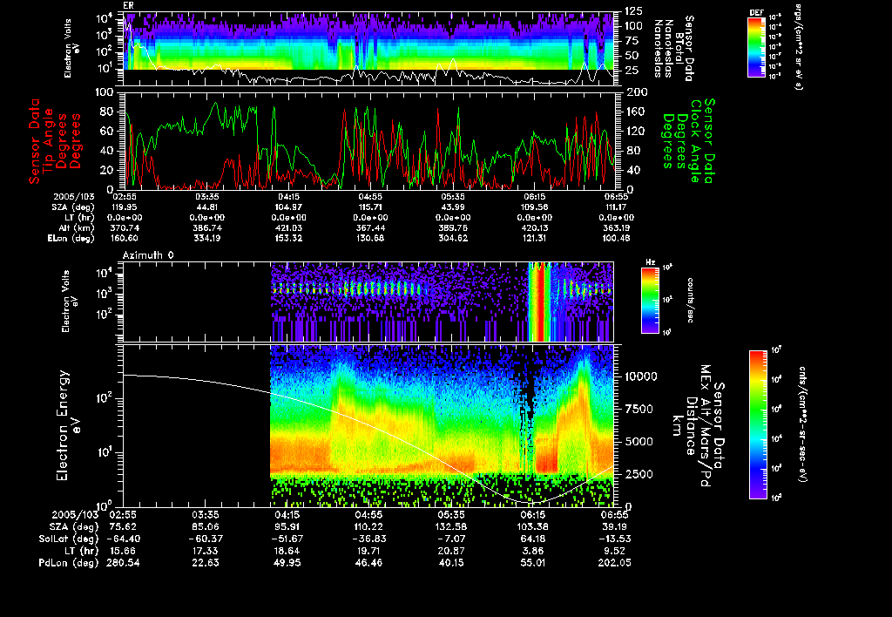Select the 'ER' panel title

pyautogui.click(x=128, y=5)
